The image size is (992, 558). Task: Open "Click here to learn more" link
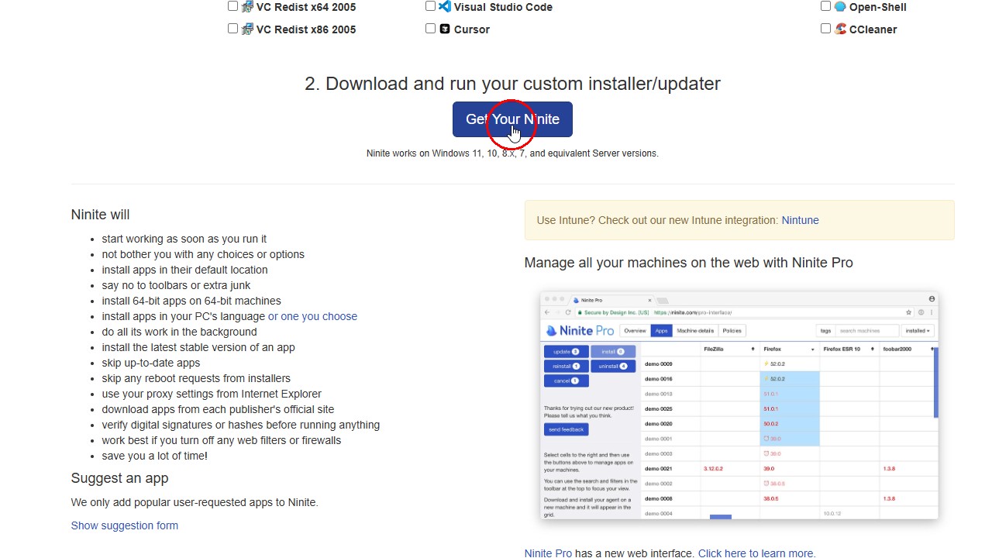[x=756, y=553]
